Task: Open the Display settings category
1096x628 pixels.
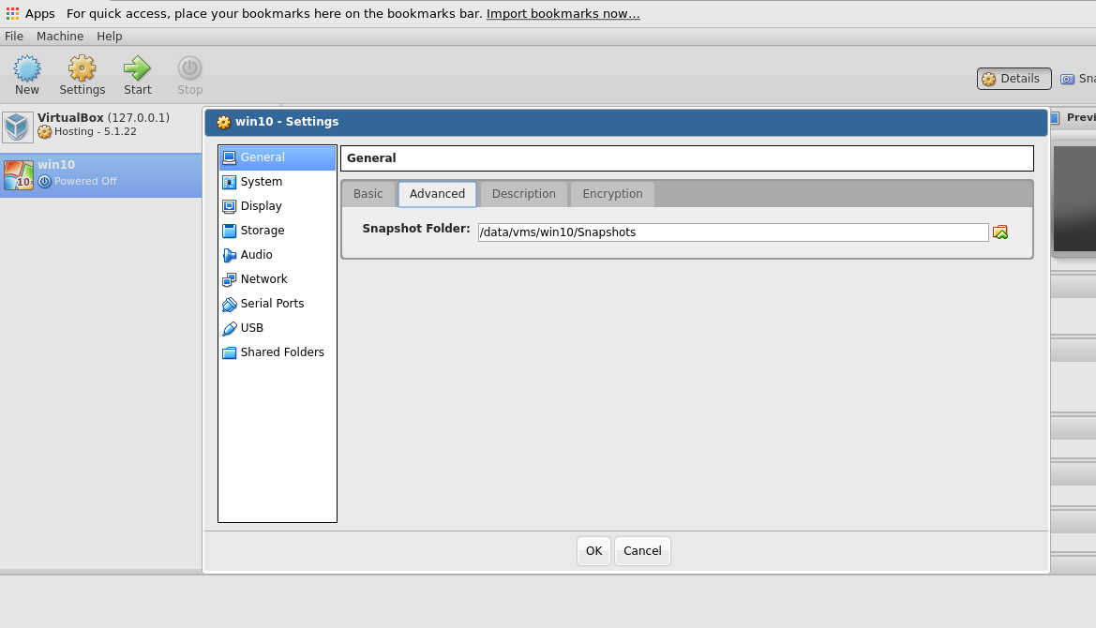Action: (278, 206)
